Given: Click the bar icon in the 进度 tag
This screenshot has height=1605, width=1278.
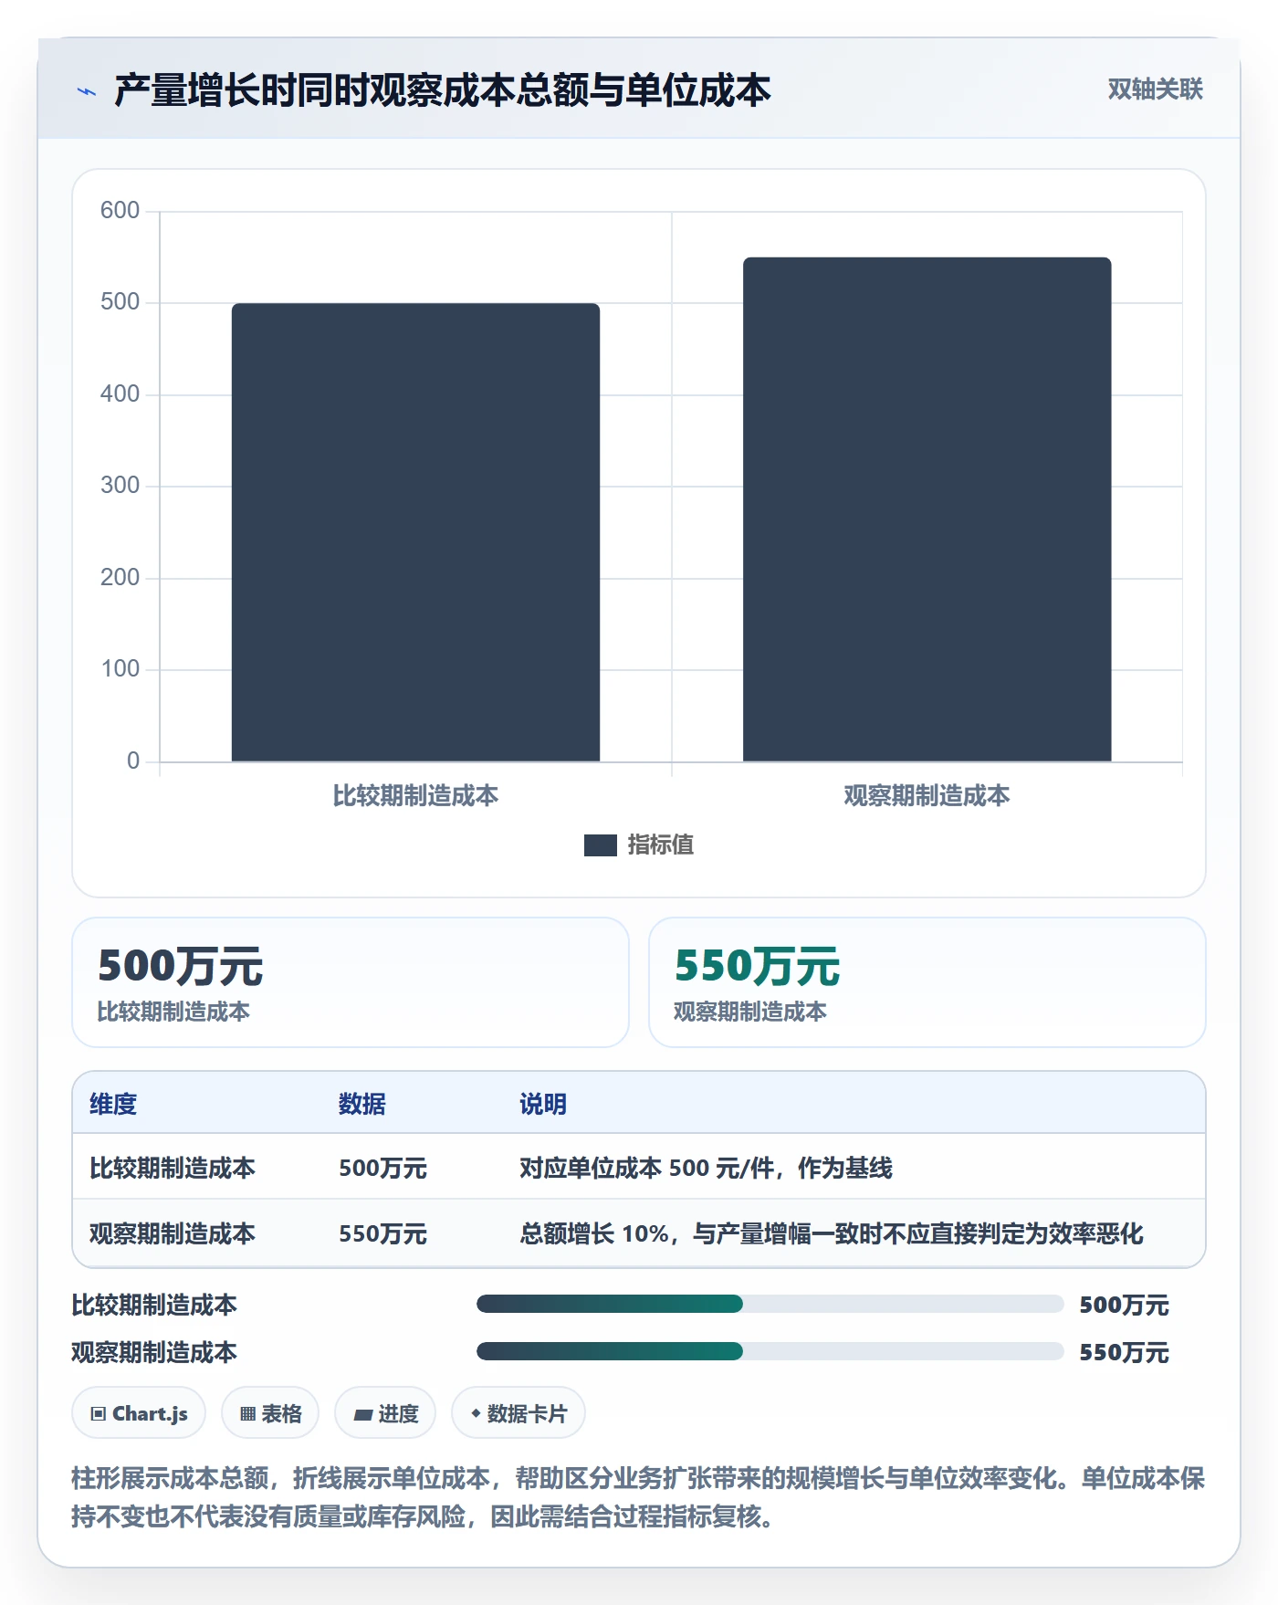Looking at the screenshot, I should [x=363, y=1415].
